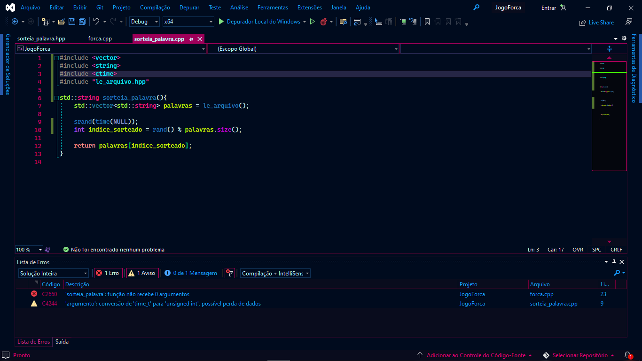Viewport: 642px width, 361px height.
Task: Click the Save All icon
Action: point(82,22)
